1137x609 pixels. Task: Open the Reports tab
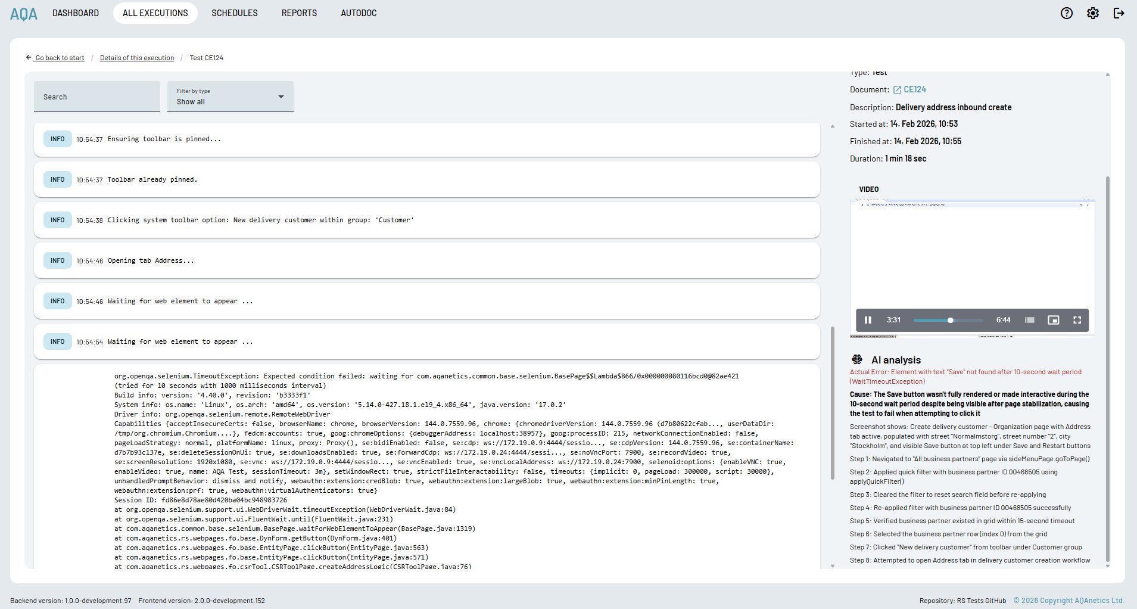coord(299,13)
